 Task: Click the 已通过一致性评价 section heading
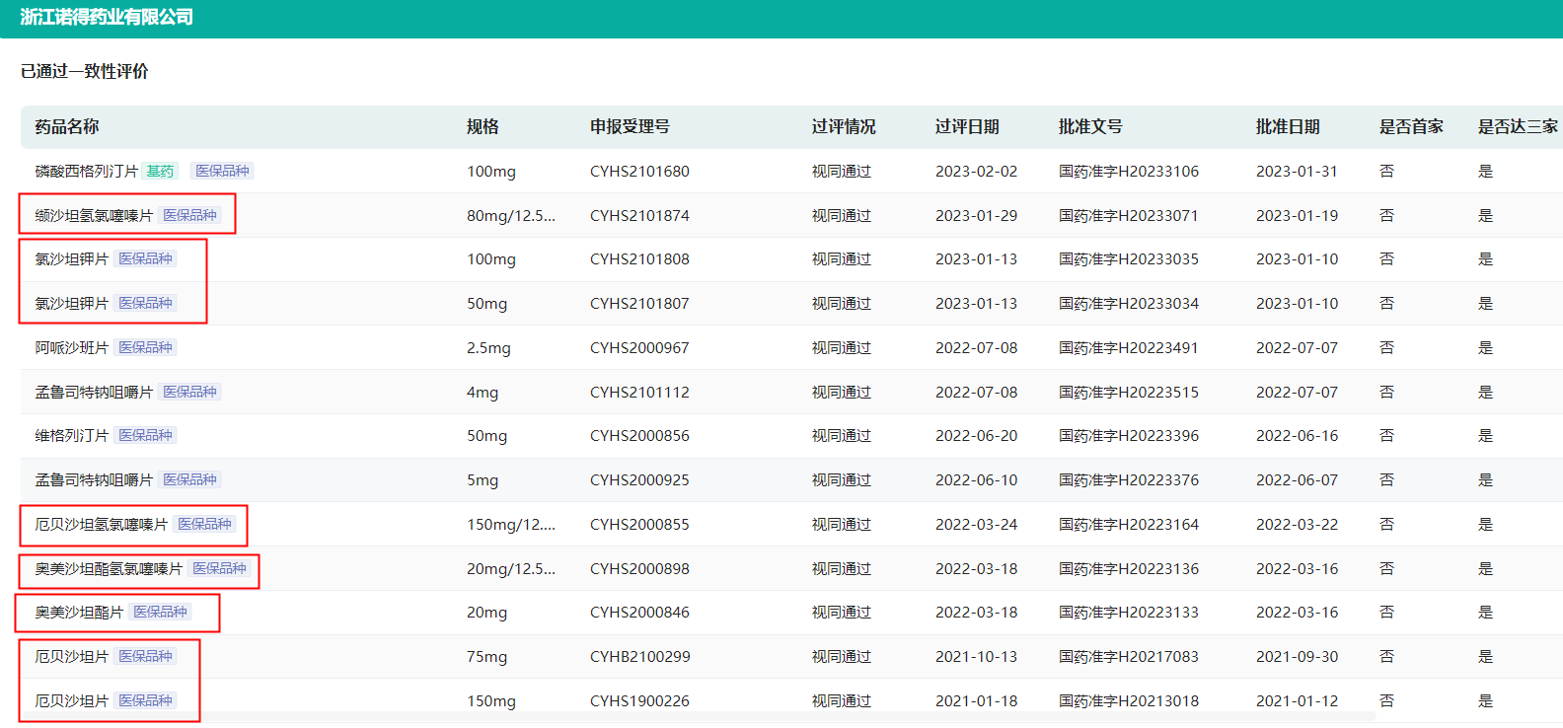click(85, 71)
